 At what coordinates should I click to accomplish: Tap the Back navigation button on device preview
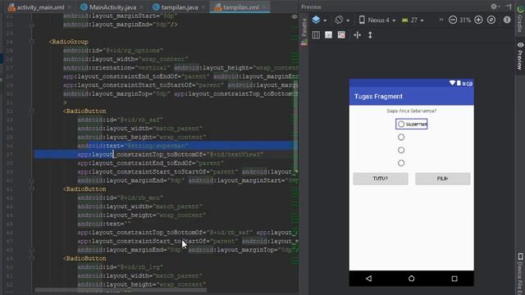click(368, 279)
